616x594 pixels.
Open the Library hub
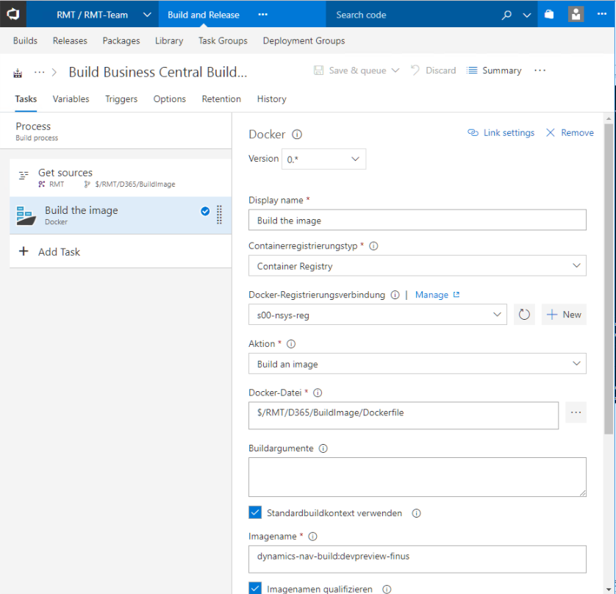tap(169, 41)
